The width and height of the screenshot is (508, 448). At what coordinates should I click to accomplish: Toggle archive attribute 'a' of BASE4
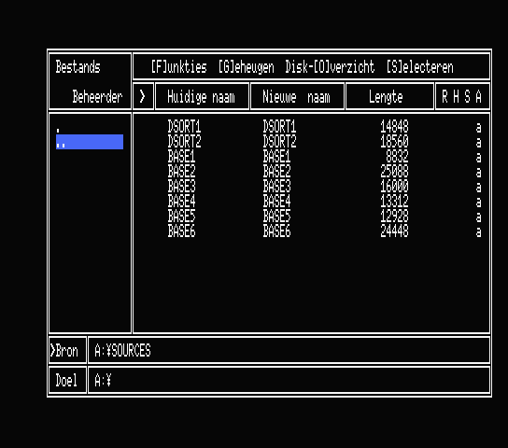tap(478, 203)
